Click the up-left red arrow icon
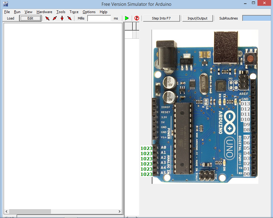The width and height of the screenshot is (273, 218). pyautogui.click(x=47, y=18)
